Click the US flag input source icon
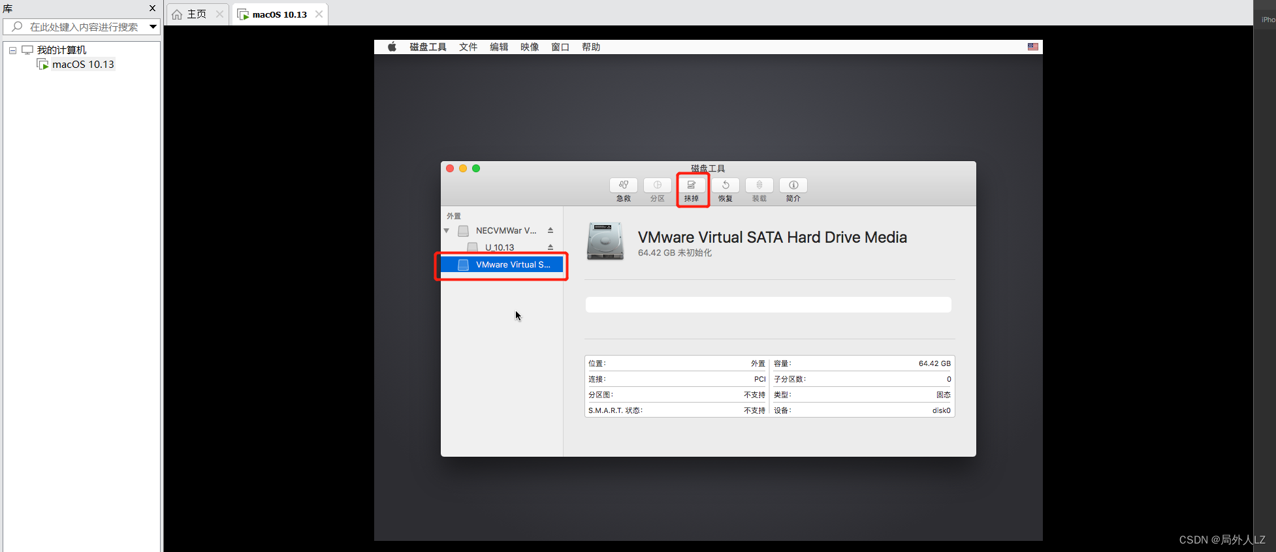Image resolution: width=1276 pixels, height=552 pixels. 1033,47
